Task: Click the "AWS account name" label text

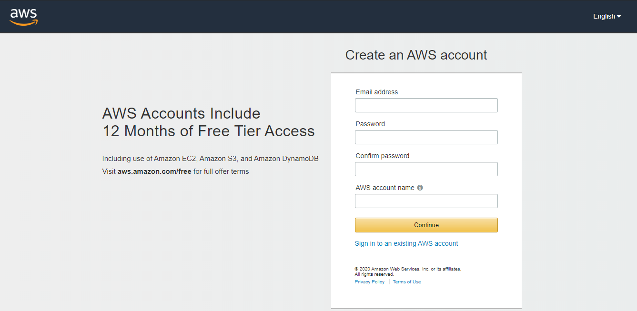Action: click(384, 188)
